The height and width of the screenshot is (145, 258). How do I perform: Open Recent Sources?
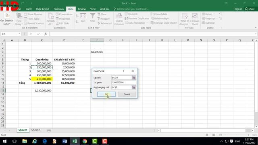pos(34,23)
